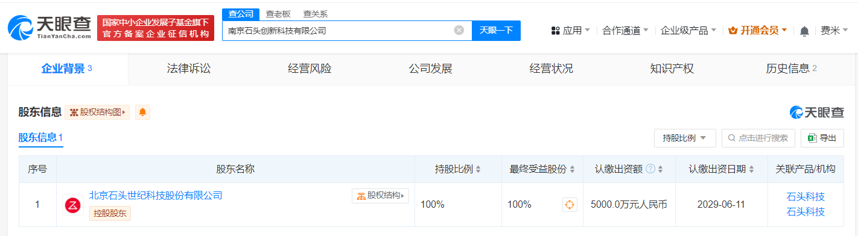858x236 pixels.
Task: Click the 天眼一下 search button
Action: (x=496, y=30)
